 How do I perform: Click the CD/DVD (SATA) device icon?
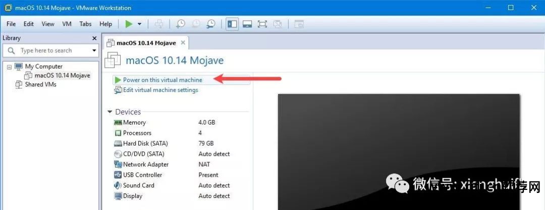pyautogui.click(x=118, y=154)
